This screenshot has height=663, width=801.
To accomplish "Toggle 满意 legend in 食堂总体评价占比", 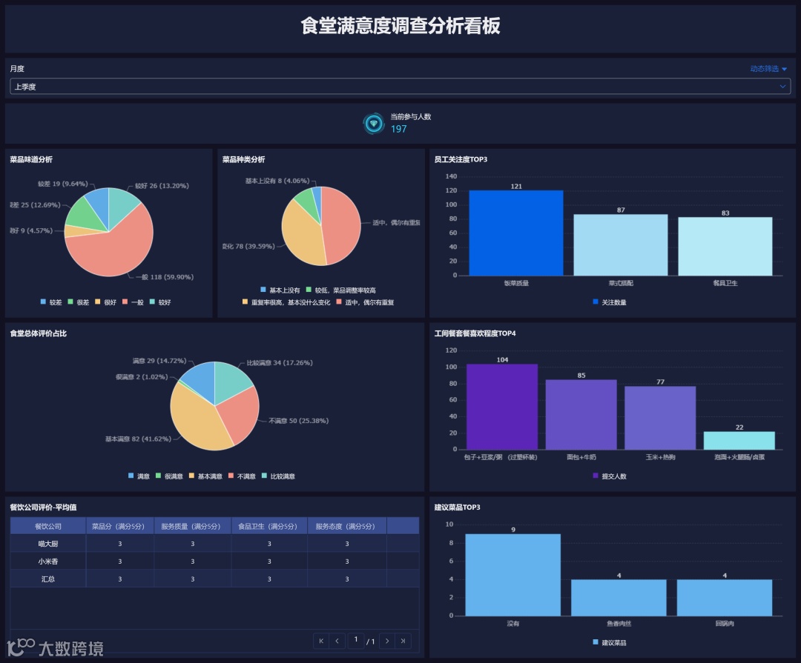I will tap(139, 476).
